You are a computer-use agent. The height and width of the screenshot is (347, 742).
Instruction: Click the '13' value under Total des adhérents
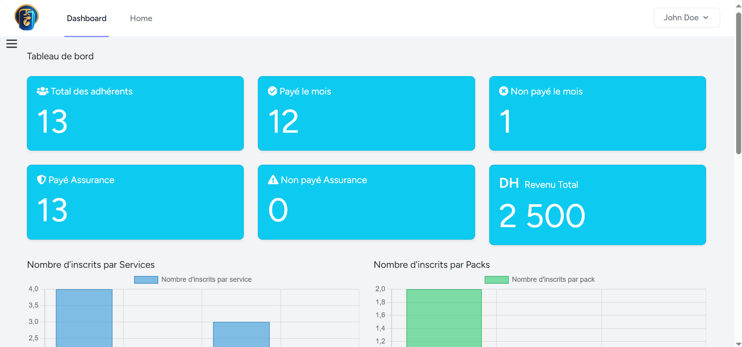[52, 122]
